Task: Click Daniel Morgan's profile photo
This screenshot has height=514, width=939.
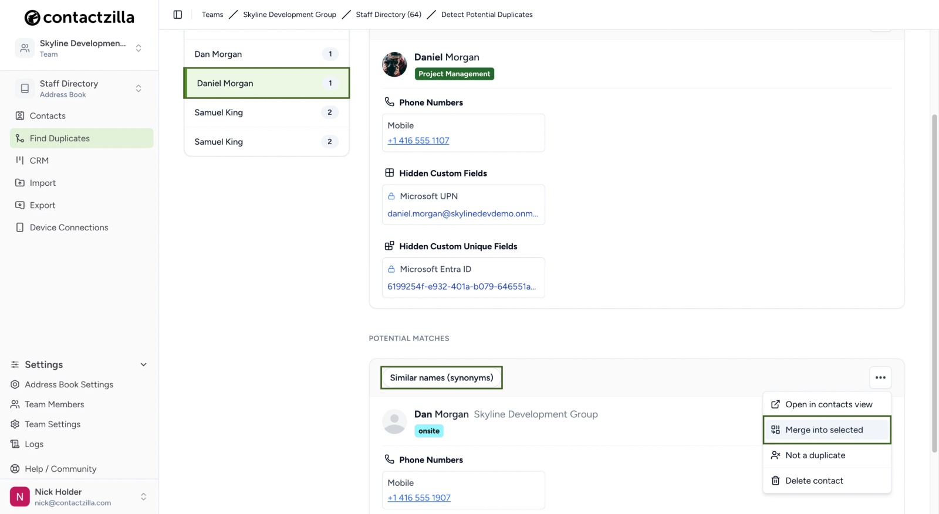Action: (394, 64)
